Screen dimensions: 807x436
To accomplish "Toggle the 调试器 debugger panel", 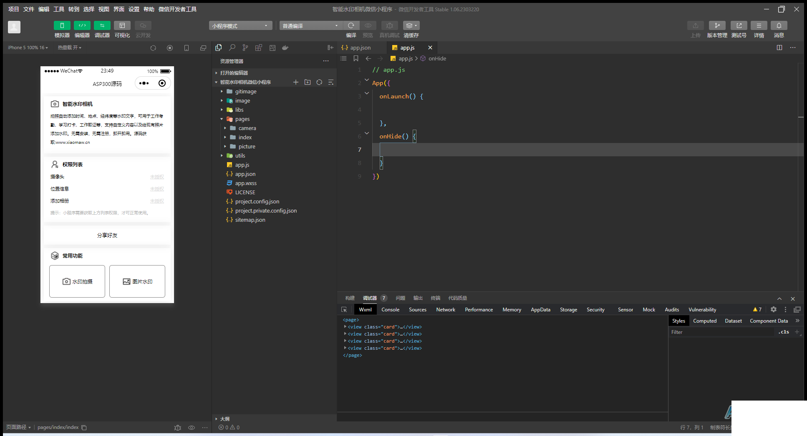I will point(102,26).
